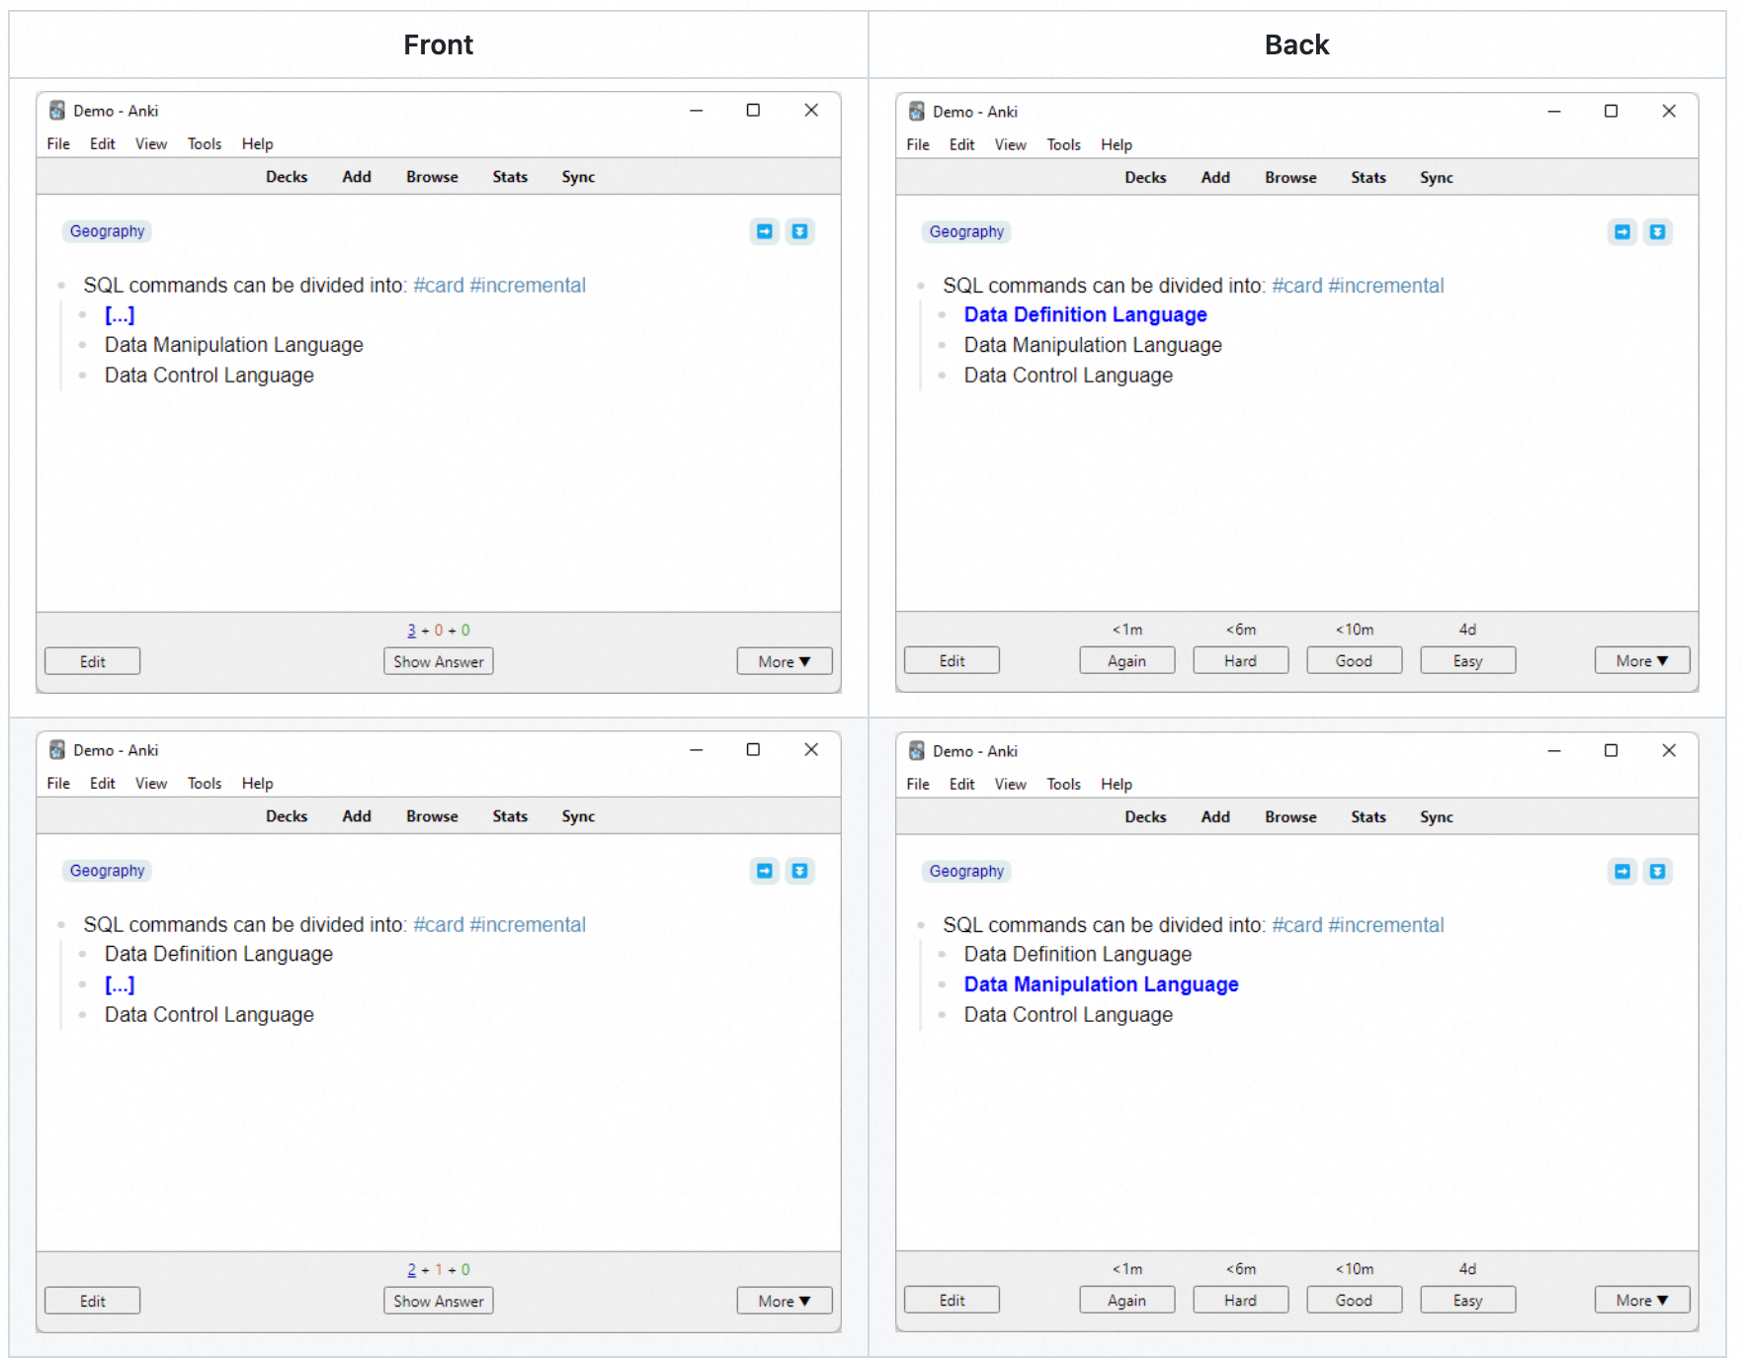Select Browse in window with bold Data Manipulation Language

pos(1289,817)
